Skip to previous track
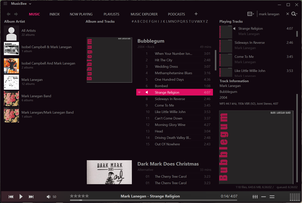 [11, 197]
